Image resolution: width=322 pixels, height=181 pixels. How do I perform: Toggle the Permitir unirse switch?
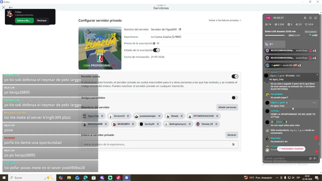(x=235, y=76)
